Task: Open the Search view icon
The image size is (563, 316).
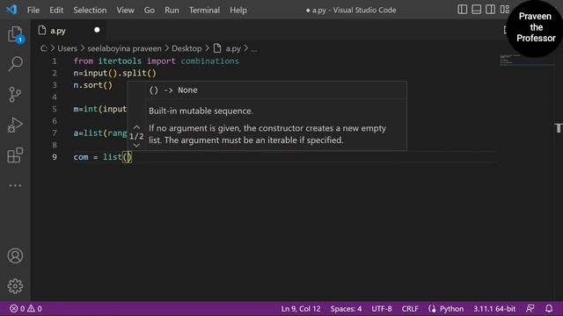Action: point(15,64)
